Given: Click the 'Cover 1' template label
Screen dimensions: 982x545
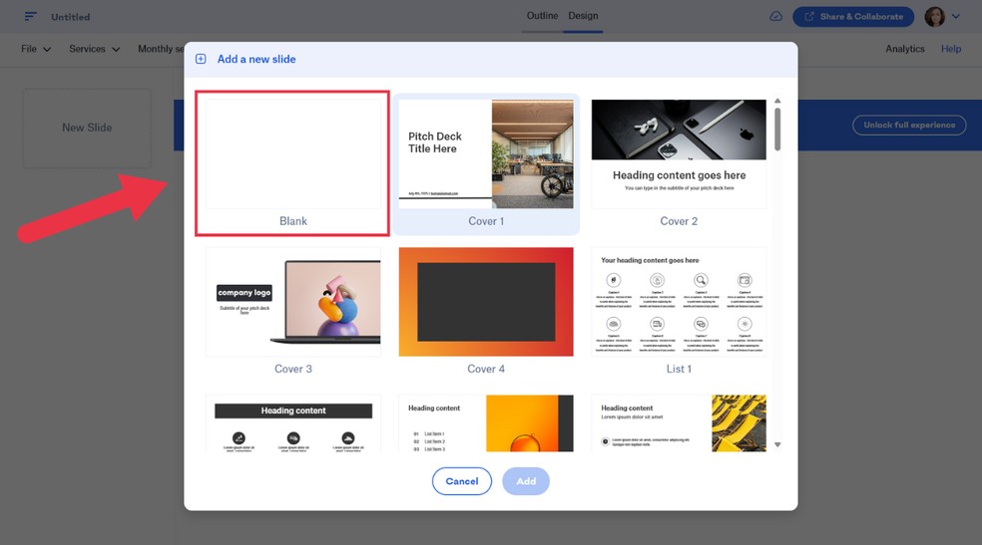Looking at the screenshot, I should coord(486,221).
